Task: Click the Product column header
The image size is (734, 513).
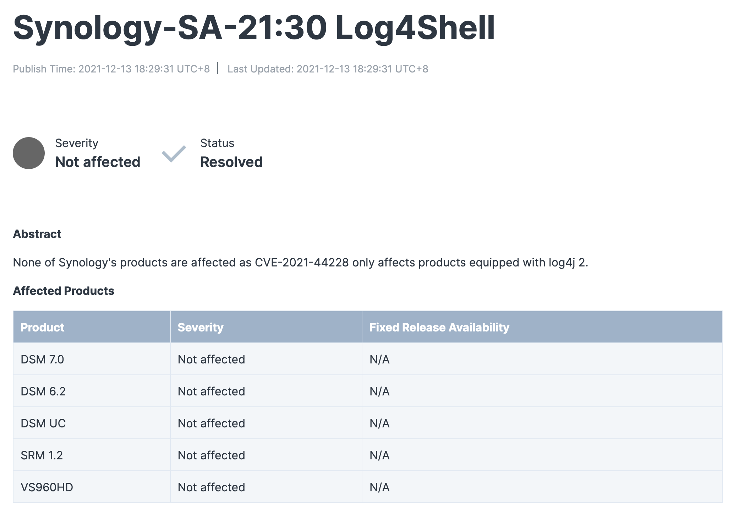Action: point(43,327)
